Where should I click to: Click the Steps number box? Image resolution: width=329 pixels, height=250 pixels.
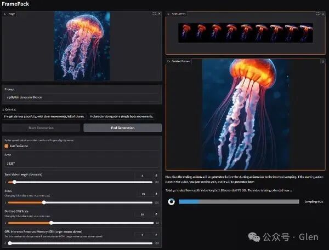[143, 194]
